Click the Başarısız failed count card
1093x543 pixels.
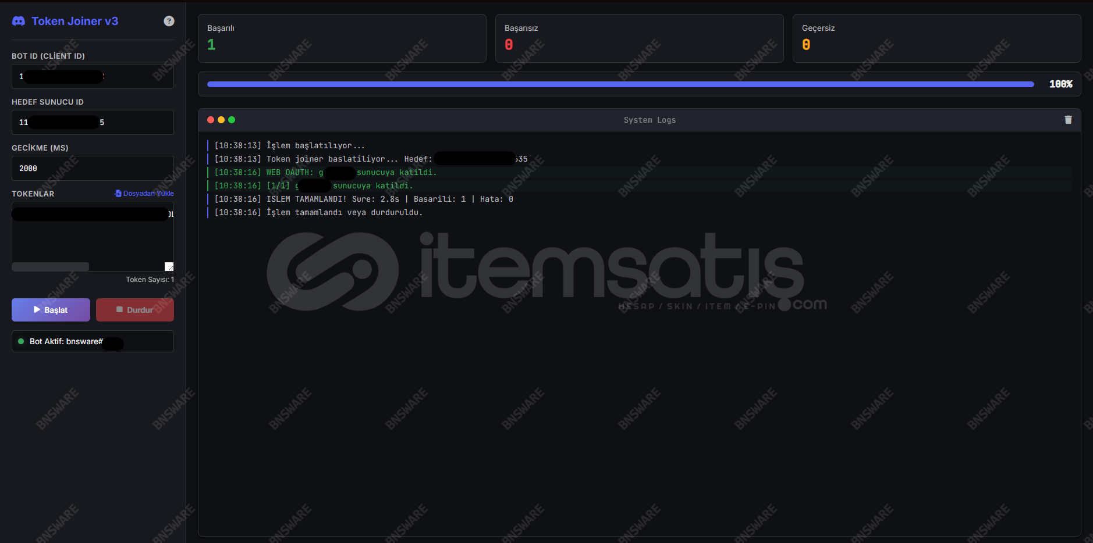tap(640, 38)
